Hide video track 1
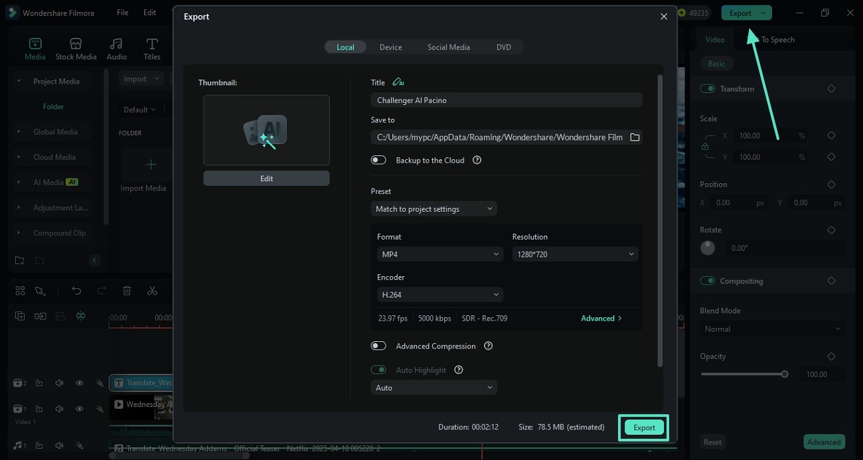The image size is (863, 460). [79, 409]
